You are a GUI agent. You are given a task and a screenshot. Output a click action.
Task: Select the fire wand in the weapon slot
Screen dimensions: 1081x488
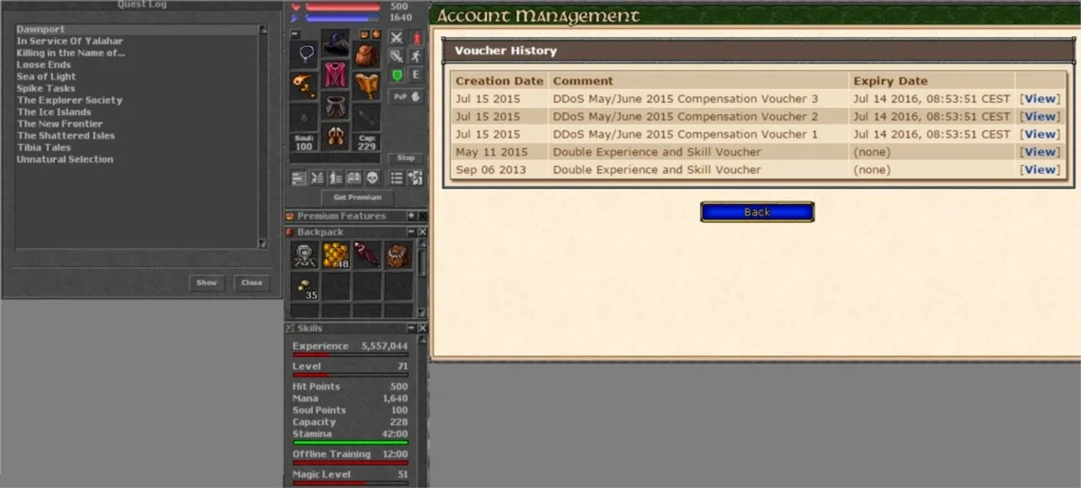pos(304,85)
